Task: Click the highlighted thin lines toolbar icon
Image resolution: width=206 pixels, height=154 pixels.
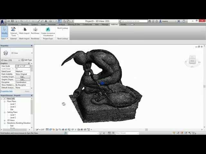Action: [x=60, y=21]
